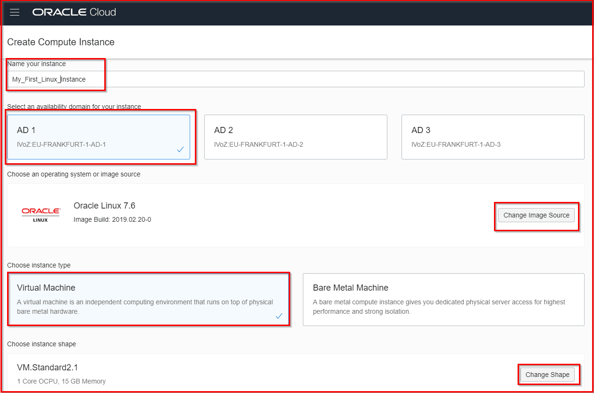
Task: Click the Oracle Cloud logo
Action: pyautogui.click(x=74, y=13)
